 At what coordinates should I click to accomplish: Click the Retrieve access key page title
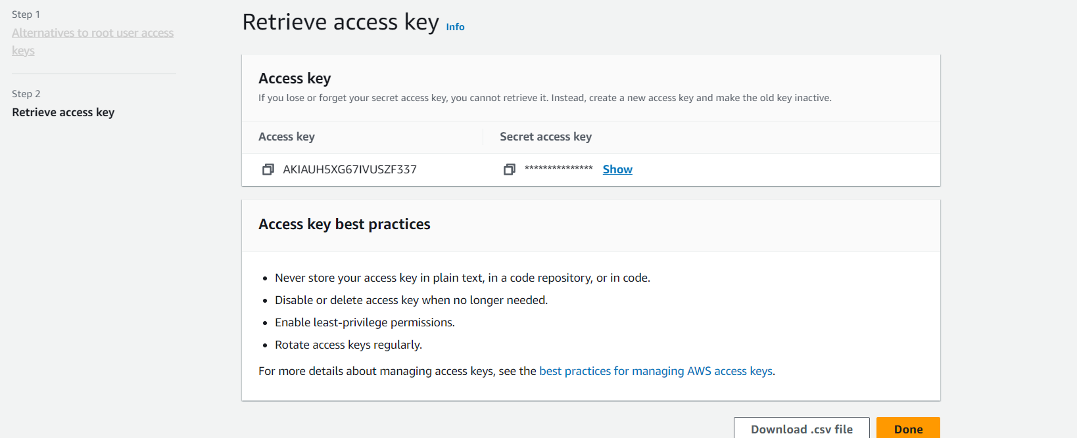tap(341, 22)
